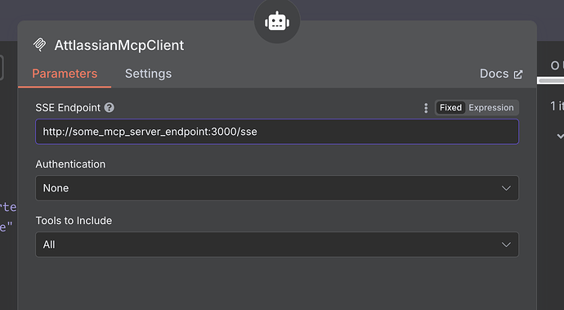Click the robot agent icon at top
564x310 pixels.
277,22
